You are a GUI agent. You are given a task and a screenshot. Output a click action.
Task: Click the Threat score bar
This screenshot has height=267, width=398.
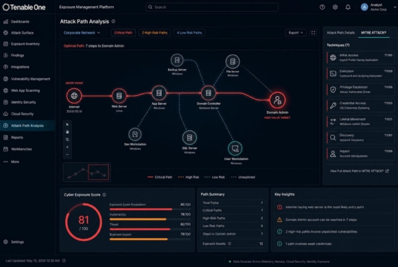(150, 229)
